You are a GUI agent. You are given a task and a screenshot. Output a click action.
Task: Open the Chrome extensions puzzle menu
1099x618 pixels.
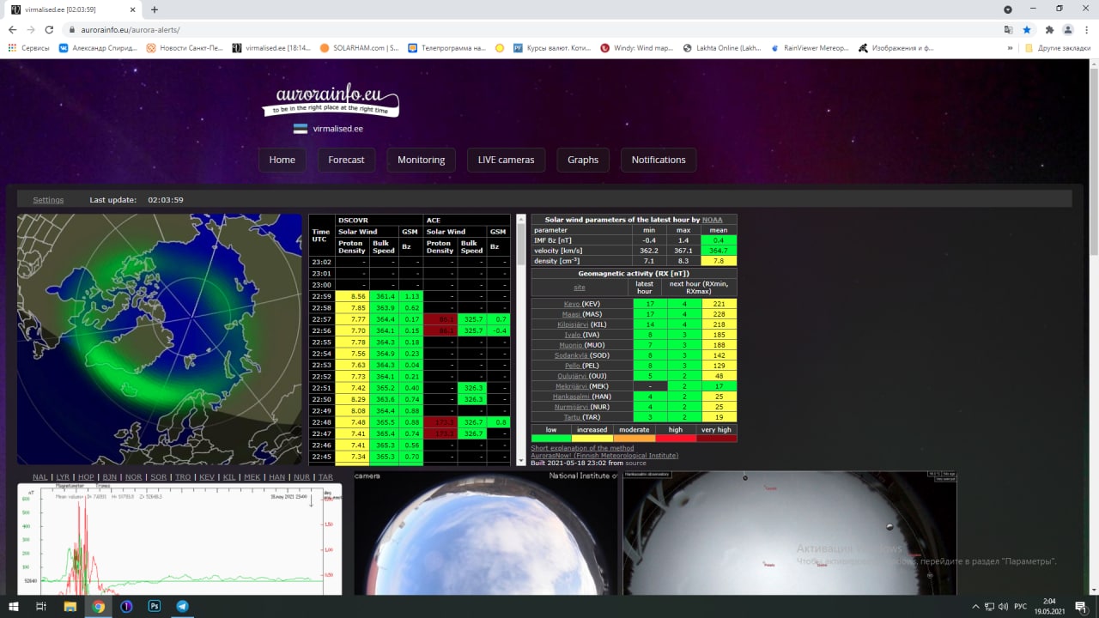1049,29
